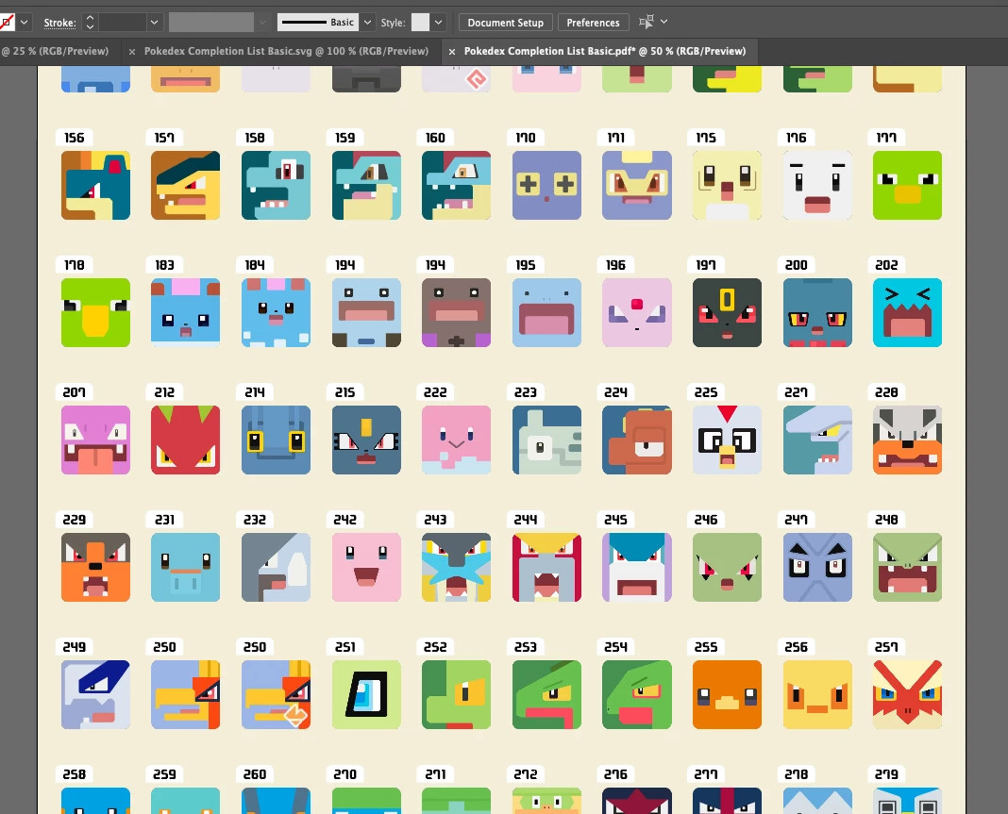This screenshot has width=1008, height=814.
Task: Click the number label 171
Action: (x=615, y=138)
